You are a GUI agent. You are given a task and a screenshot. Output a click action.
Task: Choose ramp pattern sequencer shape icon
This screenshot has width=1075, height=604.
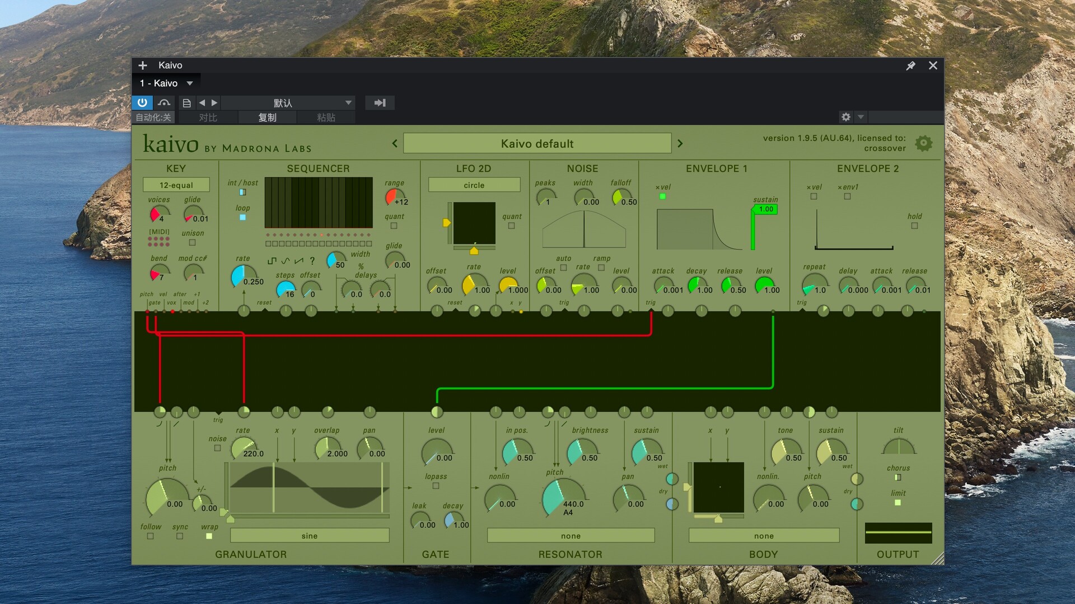pos(299,261)
